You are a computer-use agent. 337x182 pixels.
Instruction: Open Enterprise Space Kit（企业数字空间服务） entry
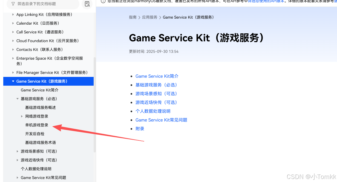[x=50, y=61]
